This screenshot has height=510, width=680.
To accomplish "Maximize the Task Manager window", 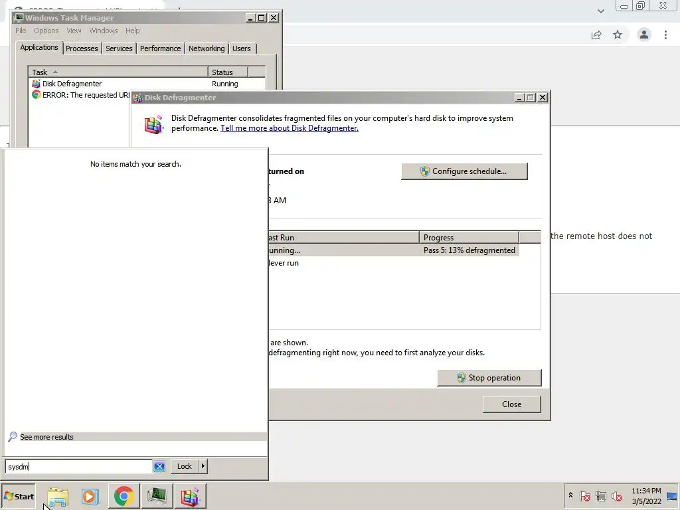I will pos(262,18).
